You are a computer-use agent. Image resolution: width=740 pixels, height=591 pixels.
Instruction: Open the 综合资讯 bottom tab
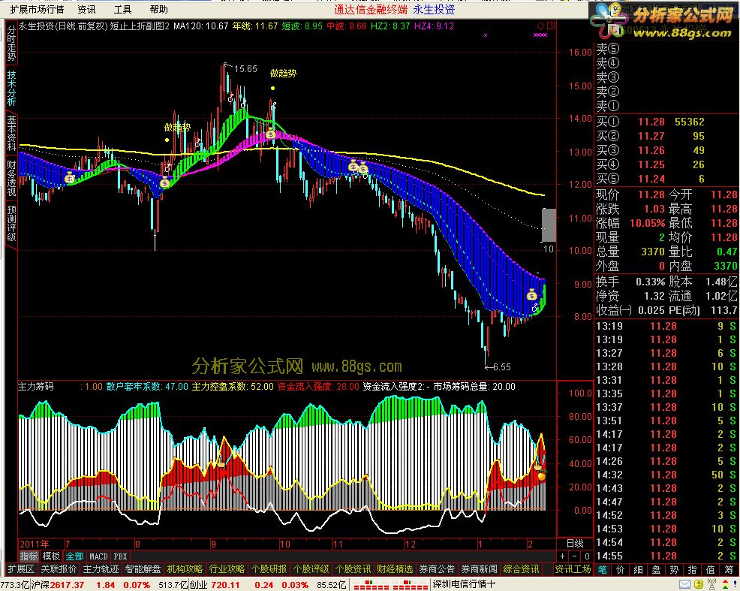(521, 569)
